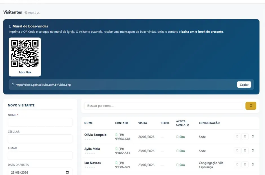Open the calendar picker in Data da Visita

point(67,172)
